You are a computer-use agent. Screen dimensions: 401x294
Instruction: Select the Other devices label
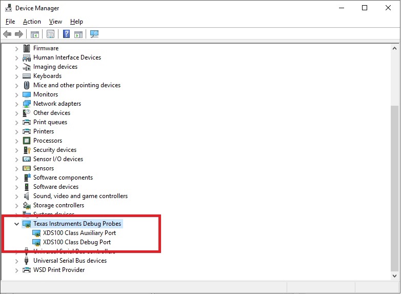(x=52, y=113)
